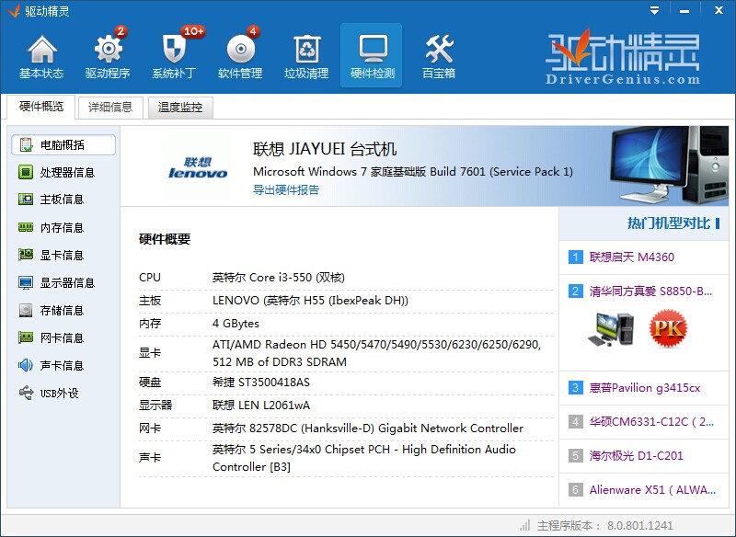736x537 pixels.
Task: Open the title bar dropdown menu arrow
Action: coord(654,10)
